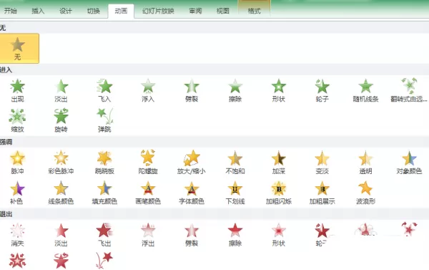Switch to the 插入 tab

(38, 11)
